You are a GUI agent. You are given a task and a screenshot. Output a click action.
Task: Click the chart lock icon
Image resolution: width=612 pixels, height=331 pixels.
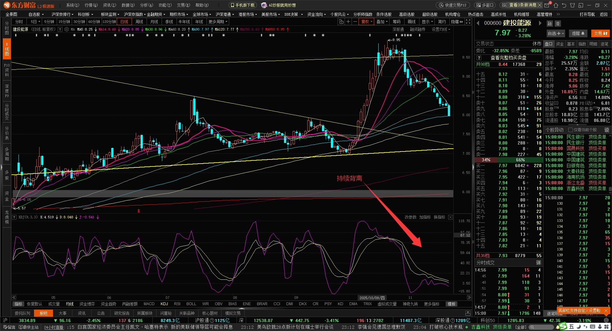(x=341, y=22)
